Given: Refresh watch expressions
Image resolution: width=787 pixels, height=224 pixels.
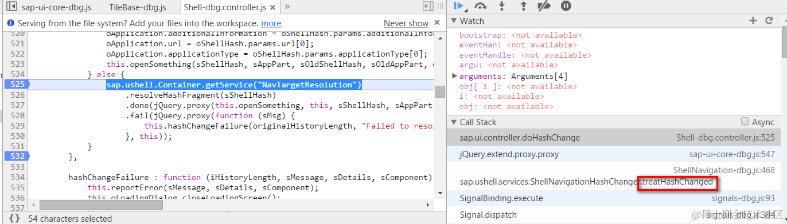Looking at the screenshot, I should coord(769,21).
